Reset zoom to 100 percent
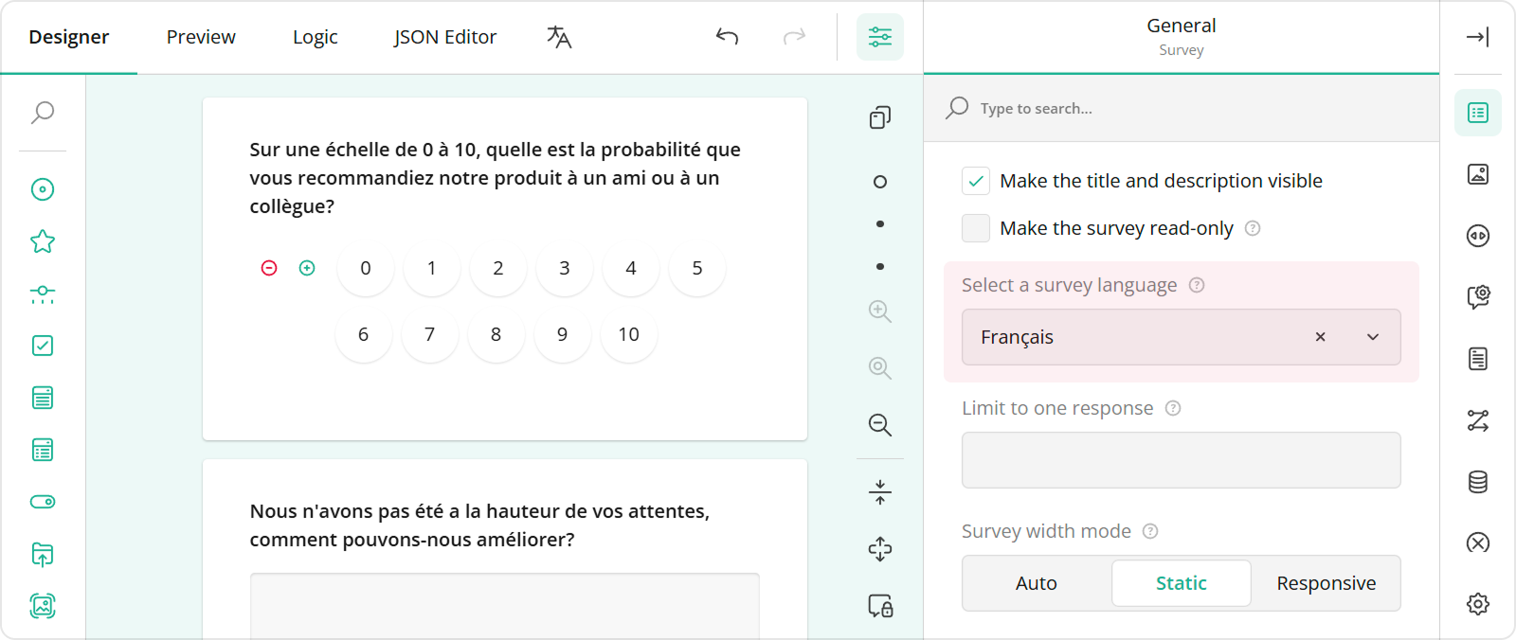Screen dimensions: 1516x640 [x=880, y=368]
